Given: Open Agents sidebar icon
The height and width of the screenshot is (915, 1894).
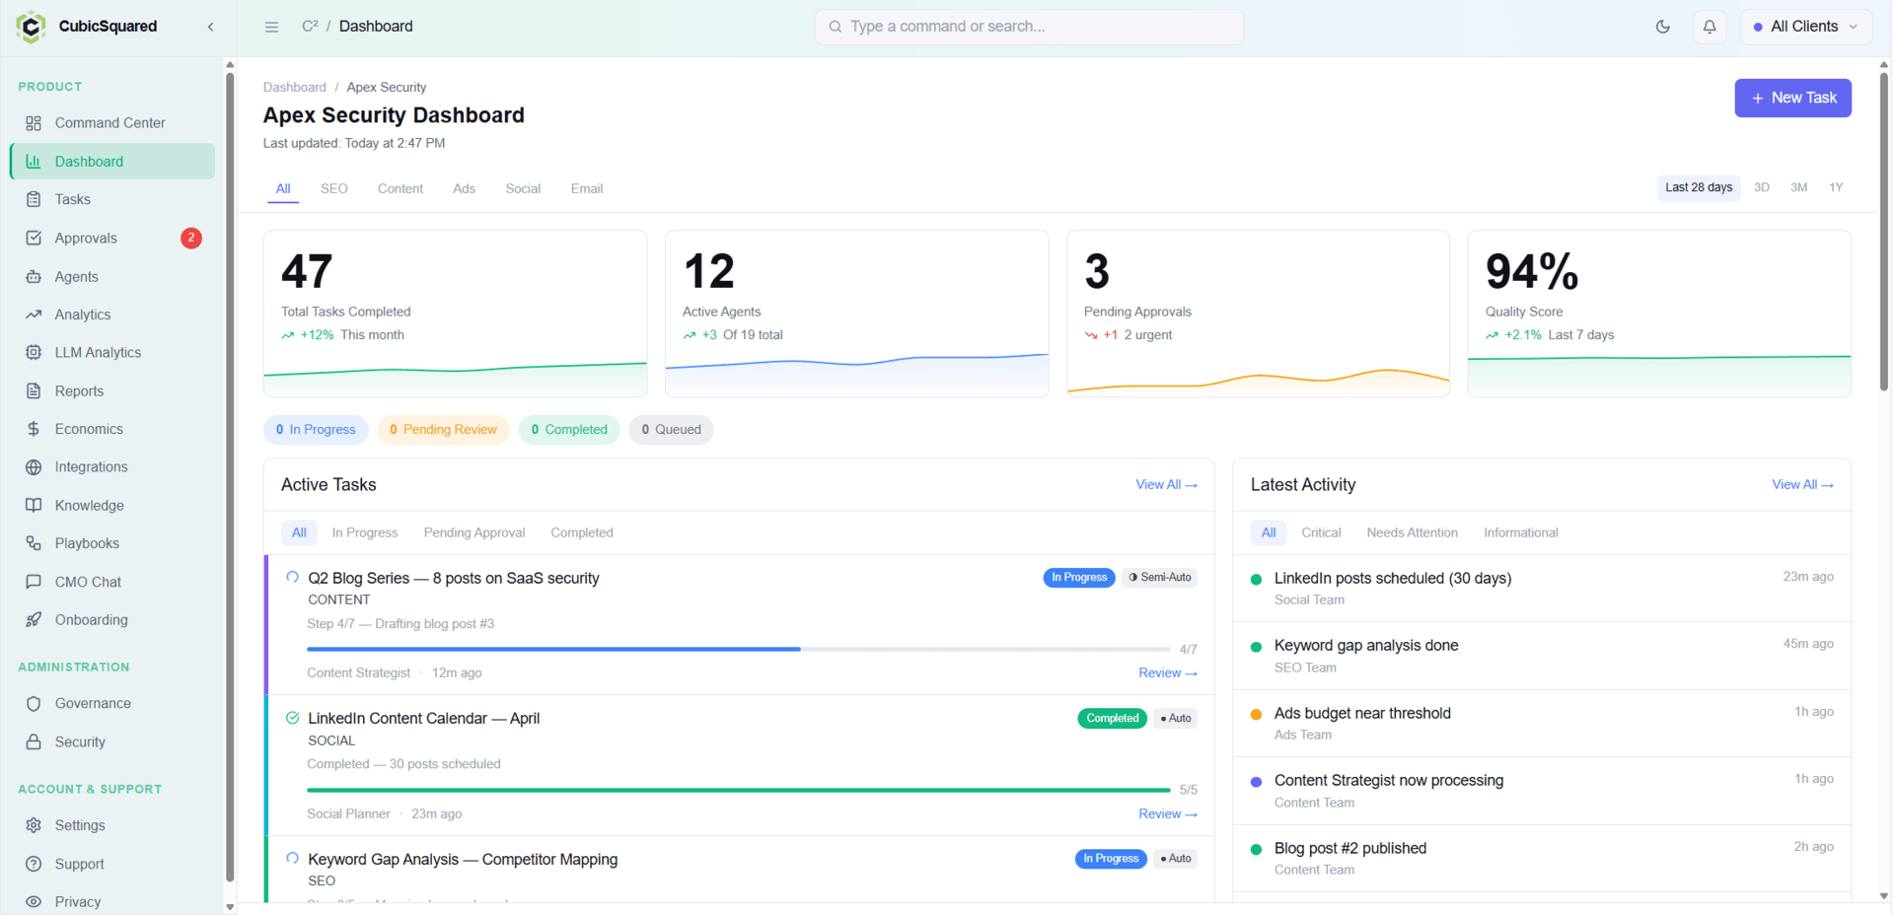Looking at the screenshot, I should coord(34,277).
